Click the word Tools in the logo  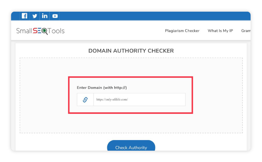click(57, 31)
